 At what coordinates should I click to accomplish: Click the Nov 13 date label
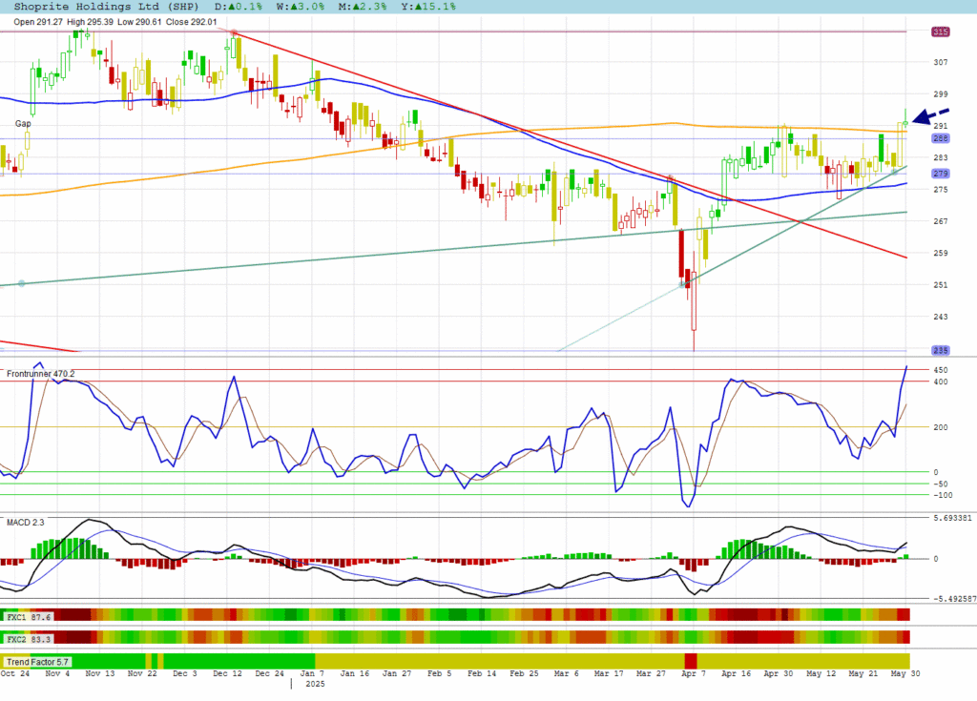[99, 673]
